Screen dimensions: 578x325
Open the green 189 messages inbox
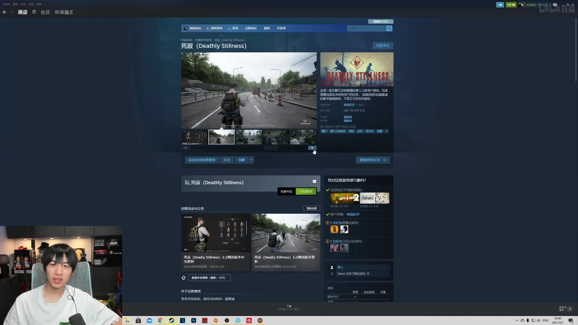tap(511, 5)
